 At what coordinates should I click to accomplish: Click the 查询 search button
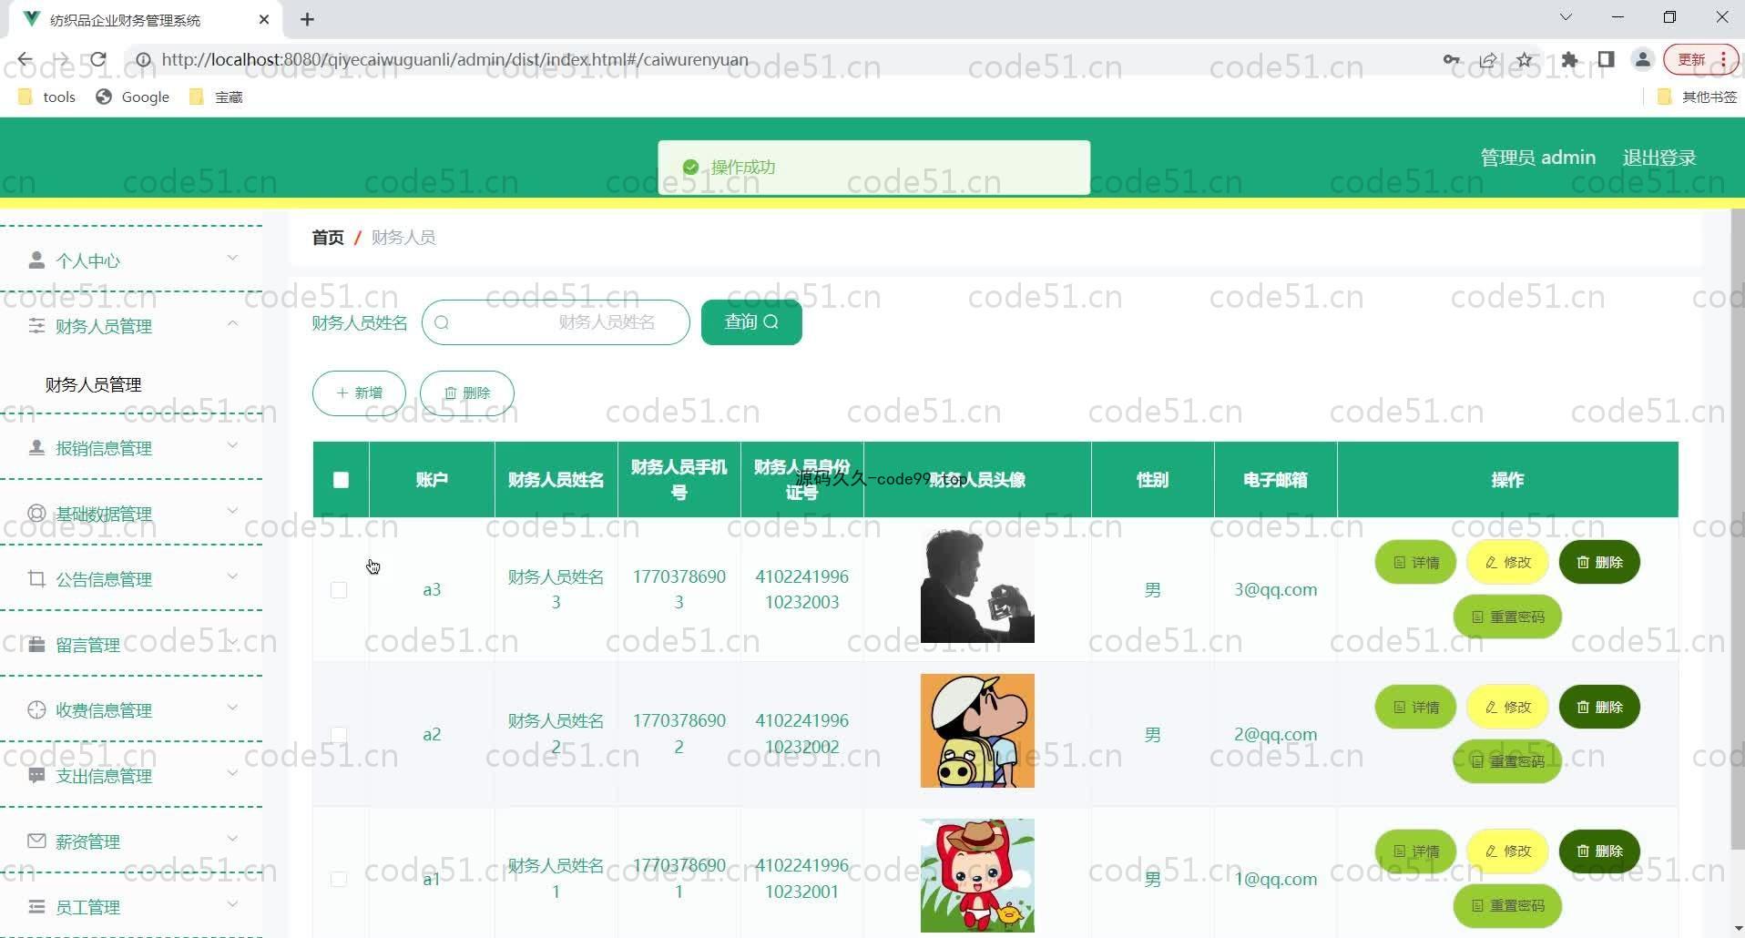751,322
